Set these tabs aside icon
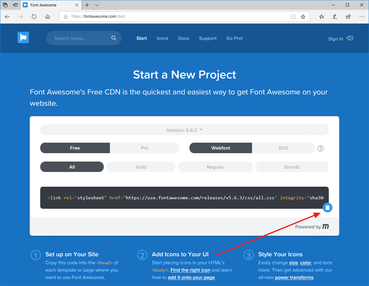The image size is (369, 286). [x=15, y=5]
